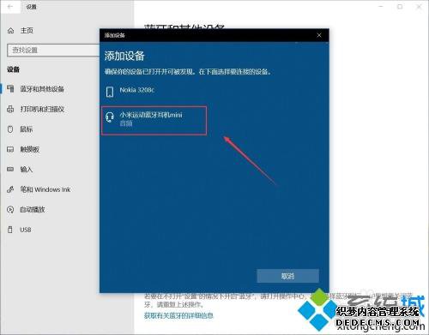429x335 pixels.
Task: Select 小米运动蓝牙耳机mini headset device
Action: 154,120
